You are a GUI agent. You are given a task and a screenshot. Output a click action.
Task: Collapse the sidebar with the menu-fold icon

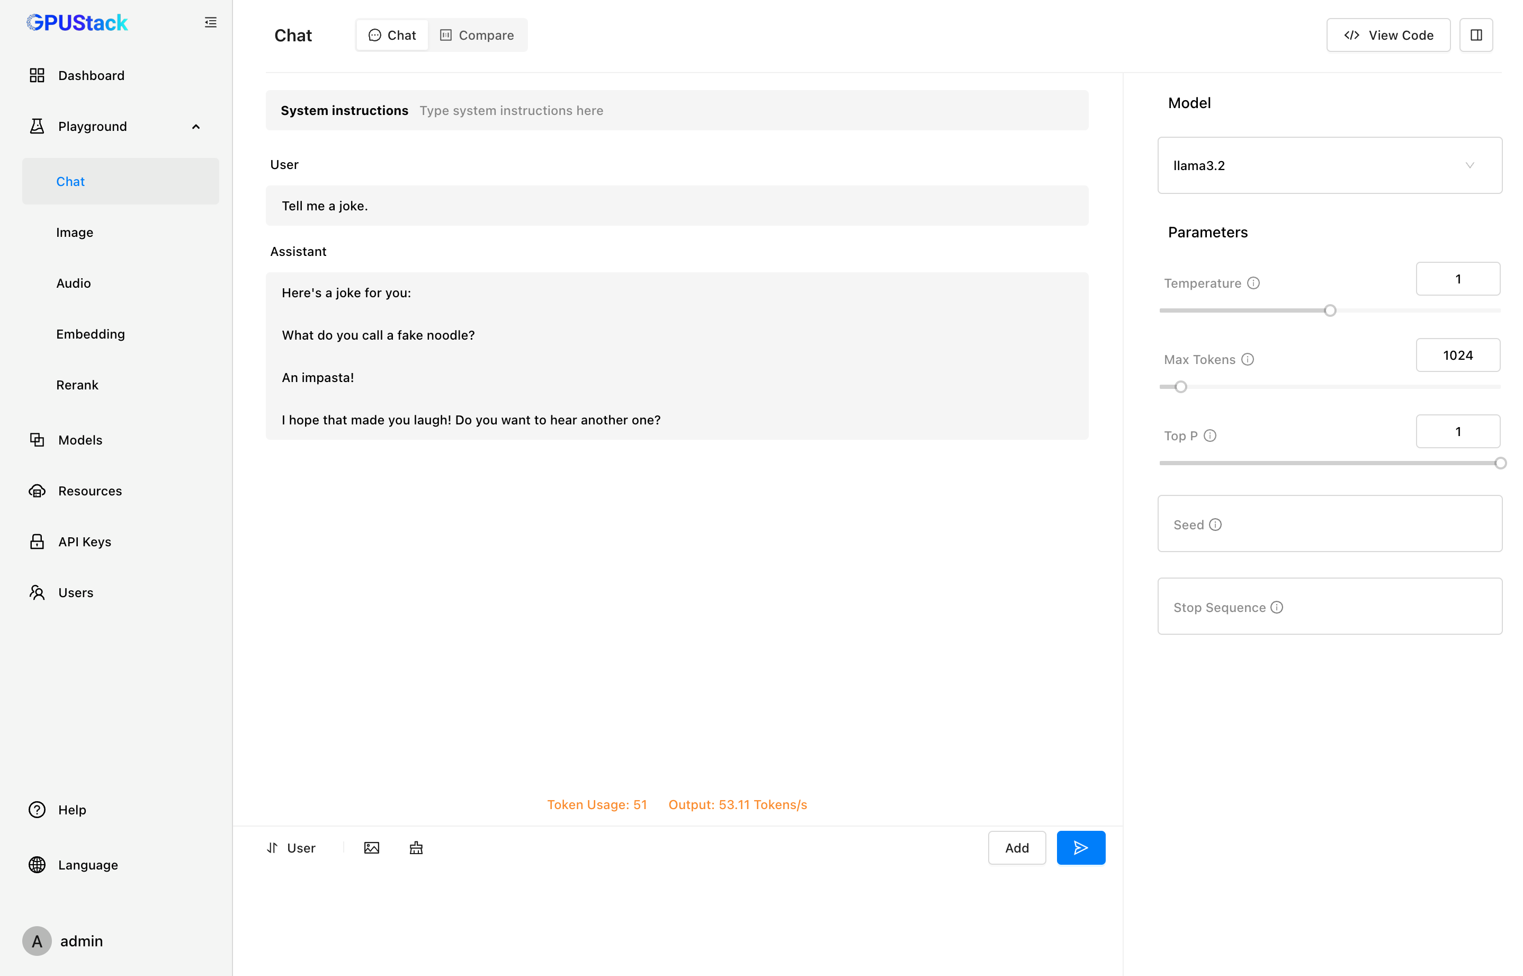point(210,23)
